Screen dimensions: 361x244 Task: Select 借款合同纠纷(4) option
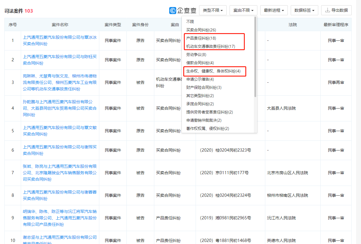[x=200, y=63]
